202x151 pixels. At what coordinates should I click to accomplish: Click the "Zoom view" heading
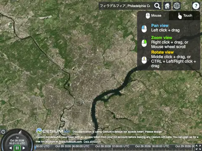coord(162,38)
